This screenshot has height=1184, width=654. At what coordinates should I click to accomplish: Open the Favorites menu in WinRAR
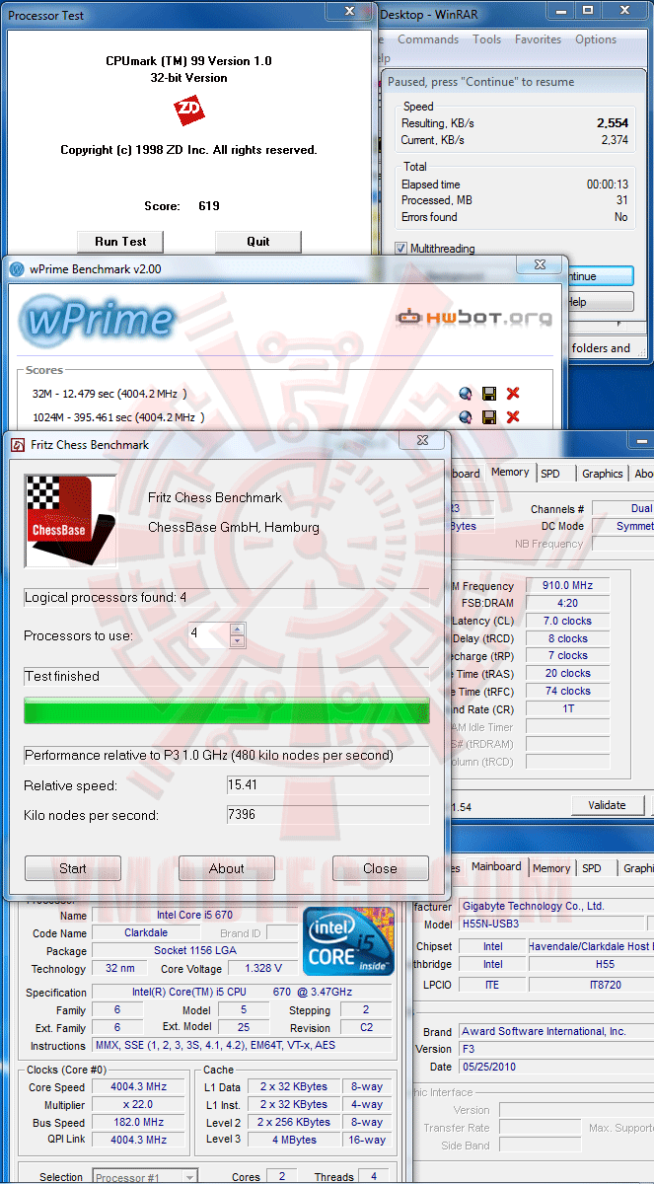tap(538, 39)
